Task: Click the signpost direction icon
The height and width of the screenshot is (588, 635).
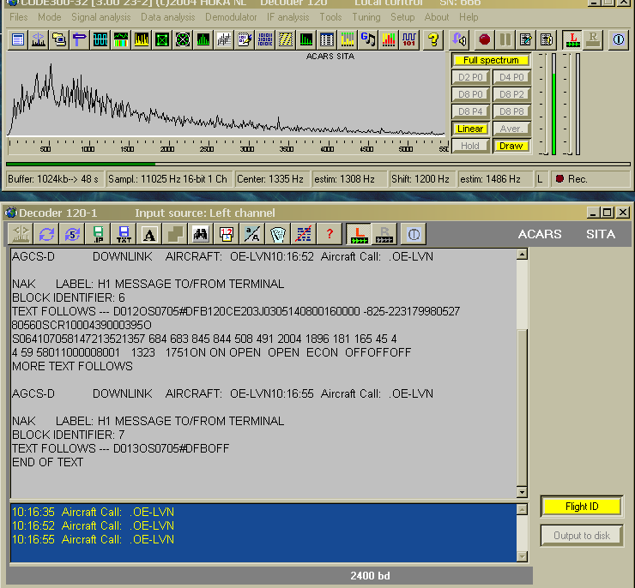Action: click(79, 39)
